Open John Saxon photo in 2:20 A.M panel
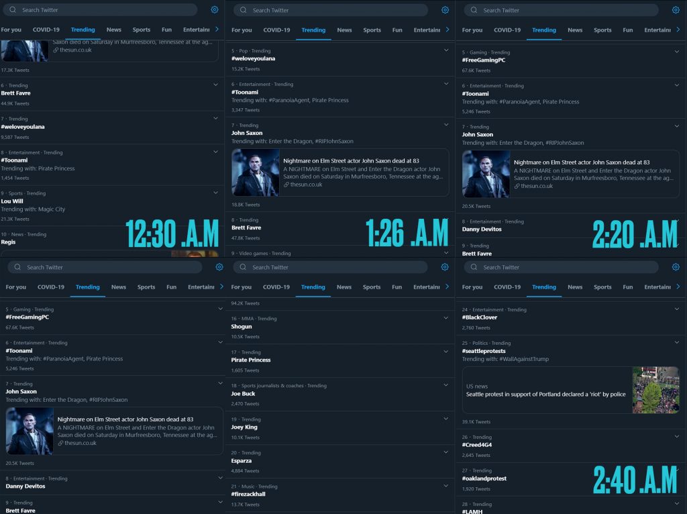Viewport: 687px width, 514px height. tap(486, 174)
